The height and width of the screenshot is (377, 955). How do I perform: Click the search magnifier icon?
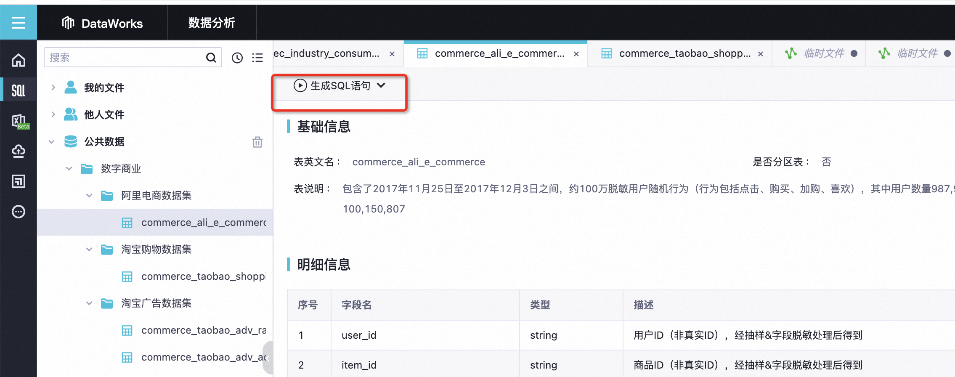click(x=211, y=58)
